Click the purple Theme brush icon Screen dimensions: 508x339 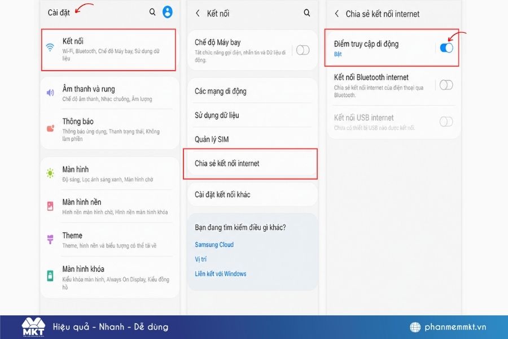click(x=50, y=240)
